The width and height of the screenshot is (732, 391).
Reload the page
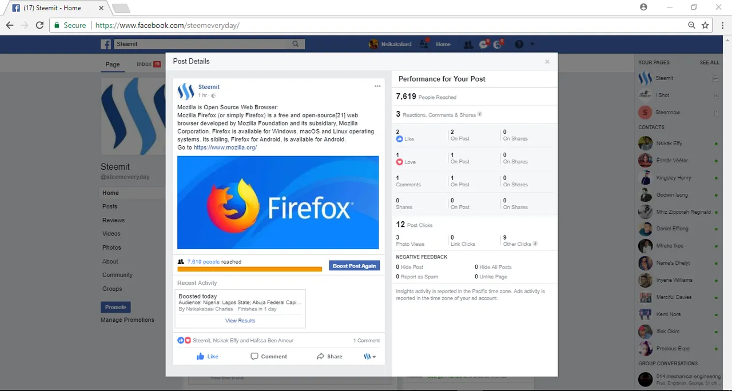(x=39, y=25)
